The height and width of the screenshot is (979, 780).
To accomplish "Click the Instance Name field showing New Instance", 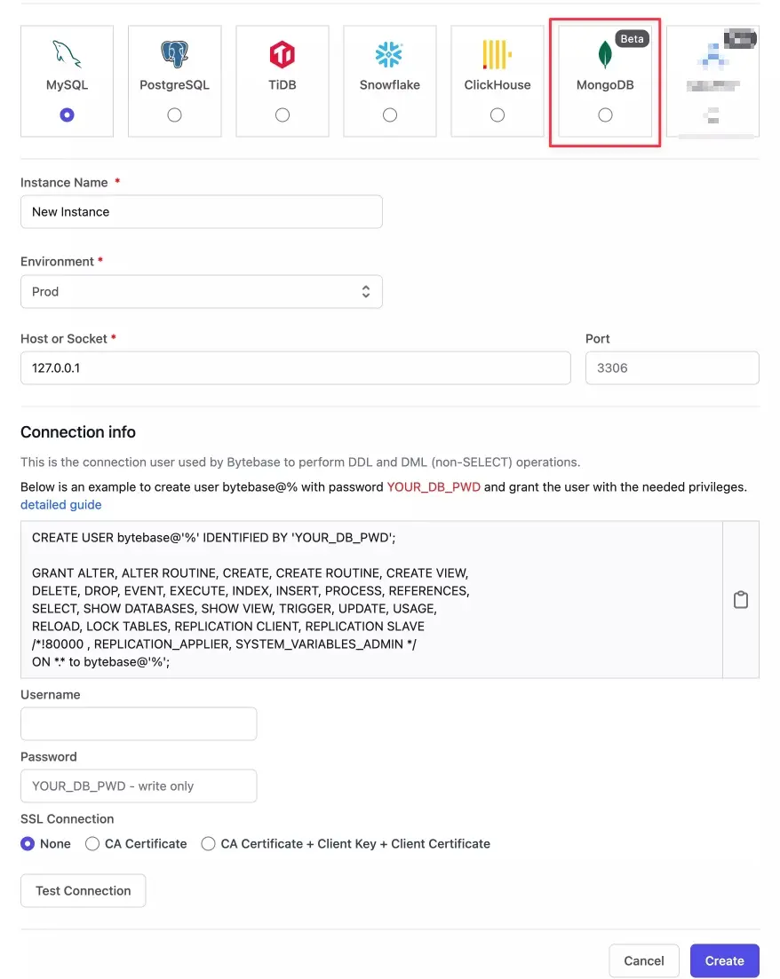I will coord(201,211).
